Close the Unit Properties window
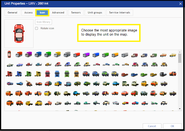The width and height of the screenshot is (185, 131). (180, 4)
